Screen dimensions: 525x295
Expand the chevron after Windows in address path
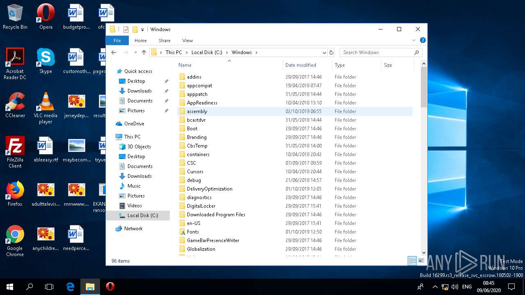256,52
